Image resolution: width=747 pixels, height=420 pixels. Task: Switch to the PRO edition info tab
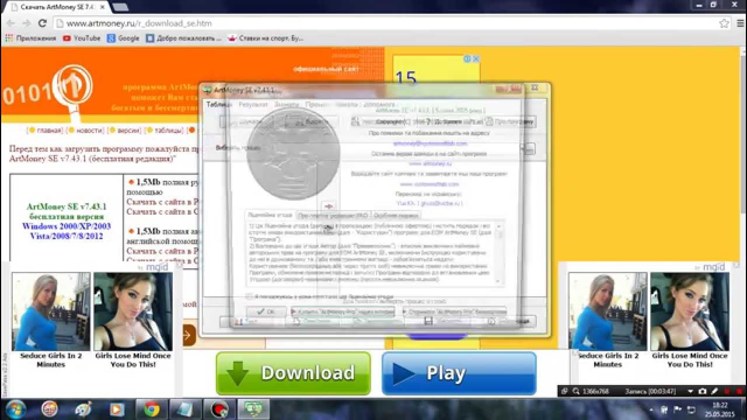(x=333, y=215)
